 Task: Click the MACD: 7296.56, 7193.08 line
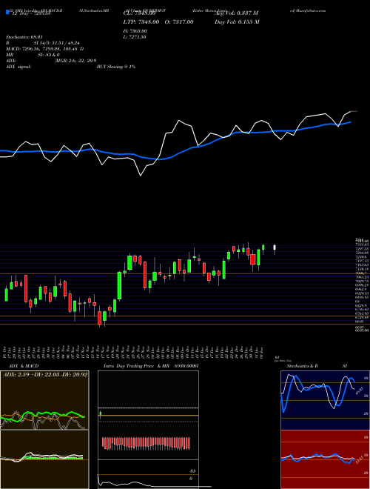(44, 49)
